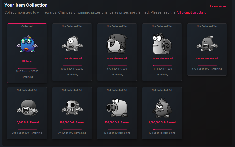This screenshot has height=147, width=235.
Task: Click the 13 out of 15 progress bar
Action: pyautogui.click(x=162, y=130)
